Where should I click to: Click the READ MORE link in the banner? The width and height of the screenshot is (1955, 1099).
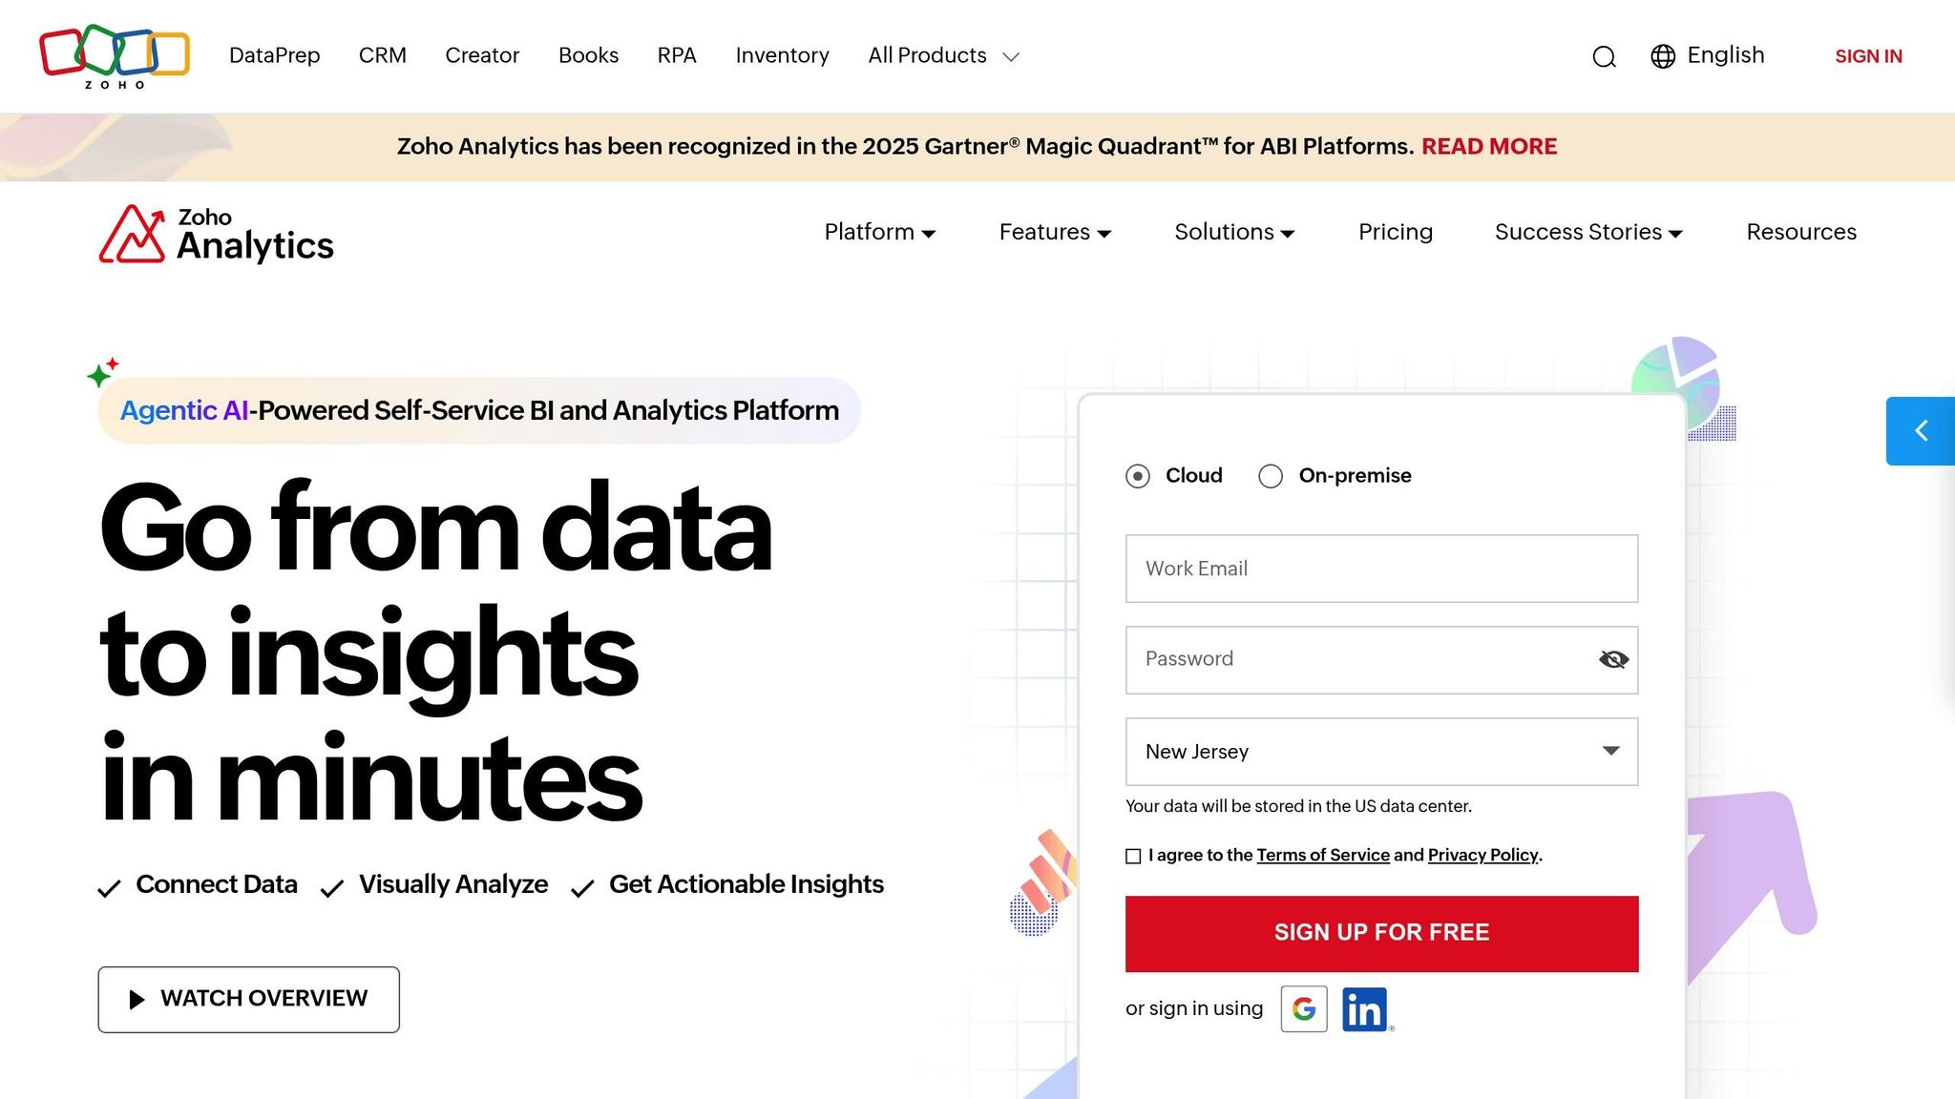[x=1489, y=146]
